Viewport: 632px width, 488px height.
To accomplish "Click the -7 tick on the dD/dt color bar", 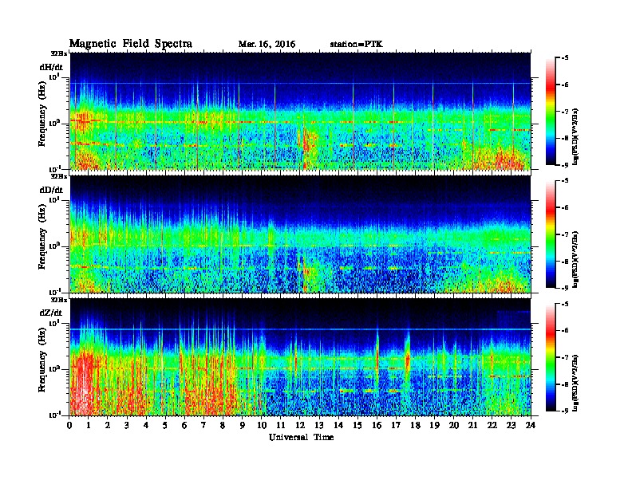I will tap(565, 234).
